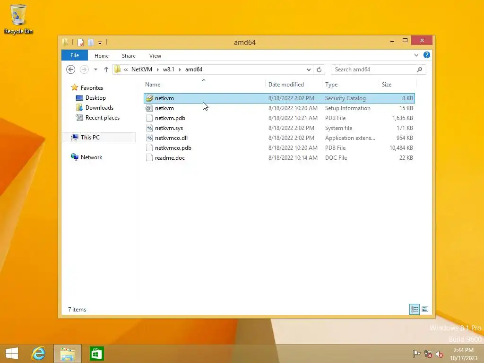The image size is (484, 363).
Task: Open the Windows Store from taskbar
Action: click(96, 354)
